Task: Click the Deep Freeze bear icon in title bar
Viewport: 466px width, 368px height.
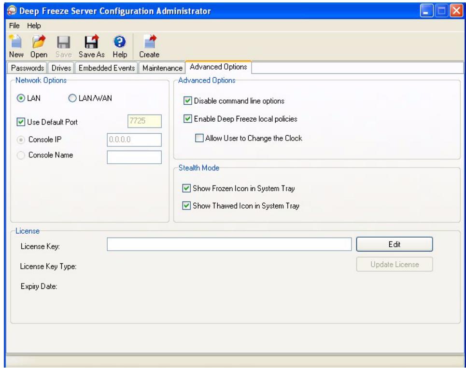Action: click(x=12, y=11)
